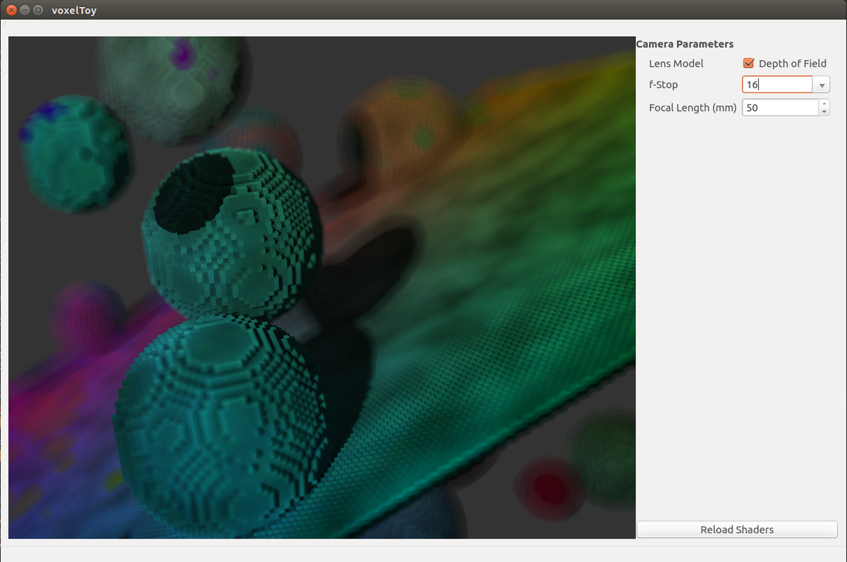The height and width of the screenshot is (562, 847).
Task: Click inside the f-Stop combo box field
Action: 776,84
